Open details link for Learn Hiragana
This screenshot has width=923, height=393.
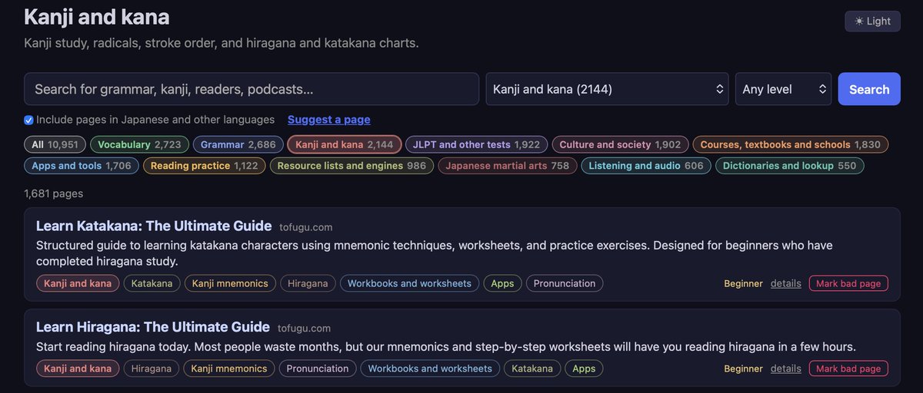(x=786, y=368)
